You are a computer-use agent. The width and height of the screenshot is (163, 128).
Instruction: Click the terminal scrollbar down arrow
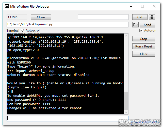tap(126, 112)
